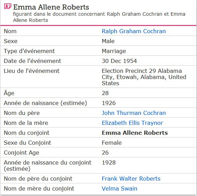
Task: Click the 'figurant dans le document' subtitle
Action: (x=99, y=17)
